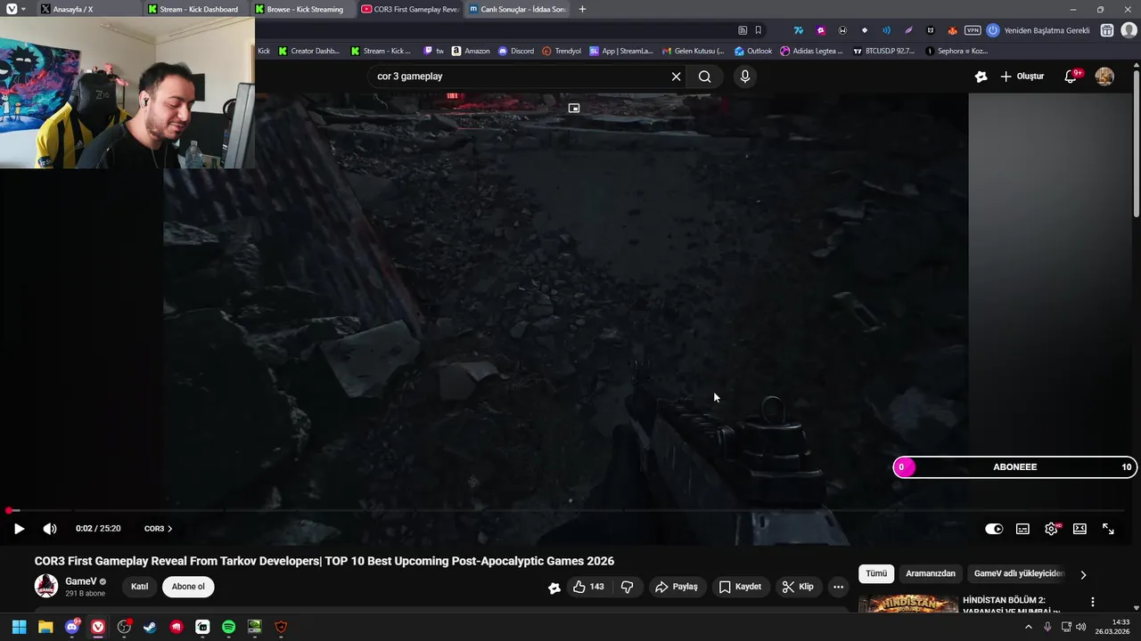Open RSS feed icon in address bar
Screen dimensions: 1141x641
coord(743,30)
